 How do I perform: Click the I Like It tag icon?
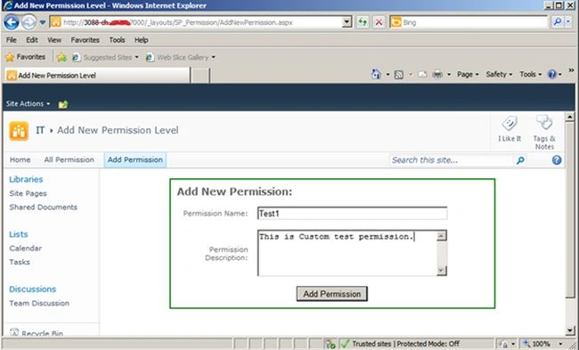(x=510, y=129)
